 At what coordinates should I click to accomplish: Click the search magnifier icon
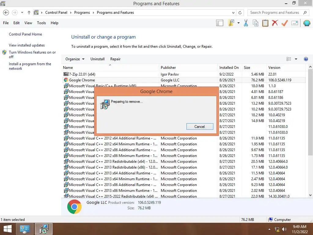pos(305,13)
